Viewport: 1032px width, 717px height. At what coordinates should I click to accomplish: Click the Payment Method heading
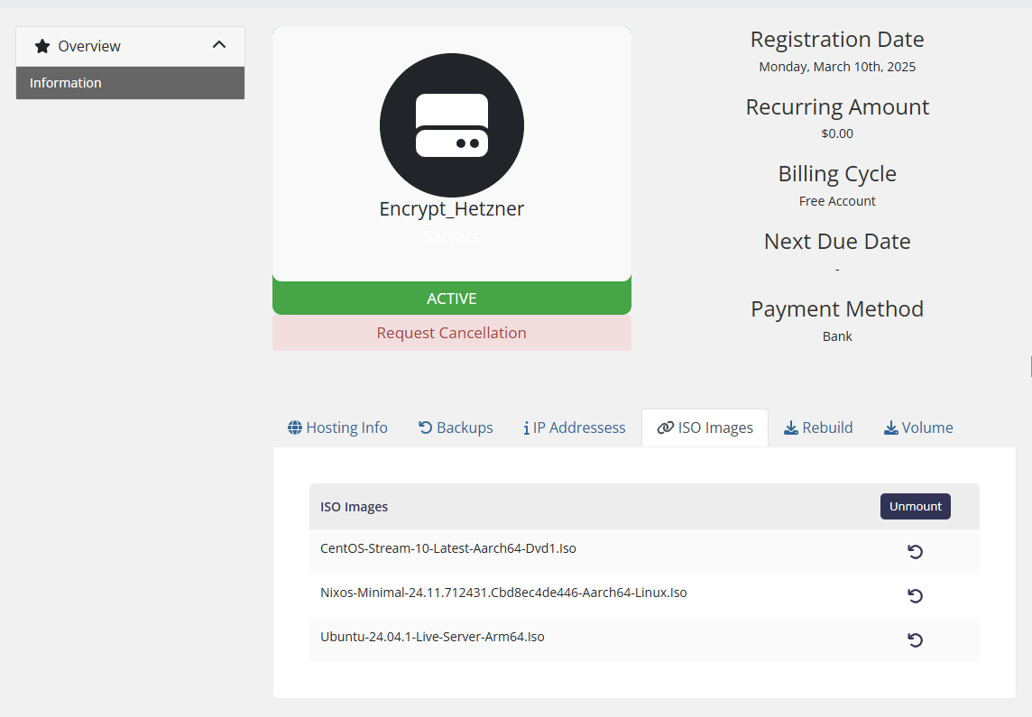pos(837,309)
